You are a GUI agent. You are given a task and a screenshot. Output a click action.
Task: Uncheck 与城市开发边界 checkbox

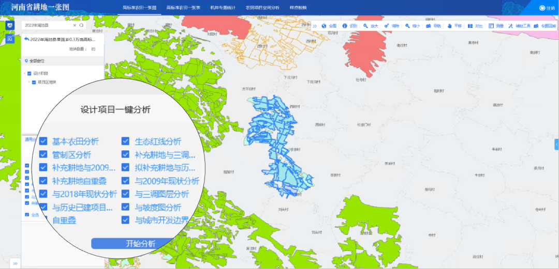coord(125,220)
